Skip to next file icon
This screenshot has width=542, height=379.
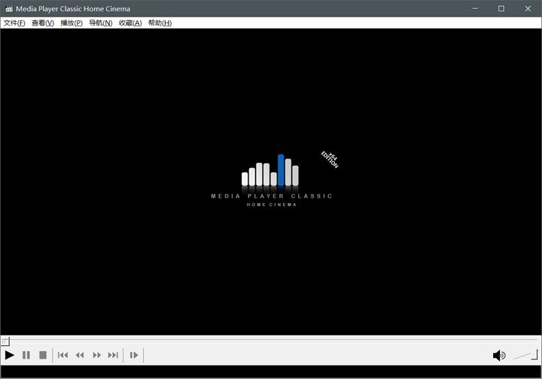113,355
